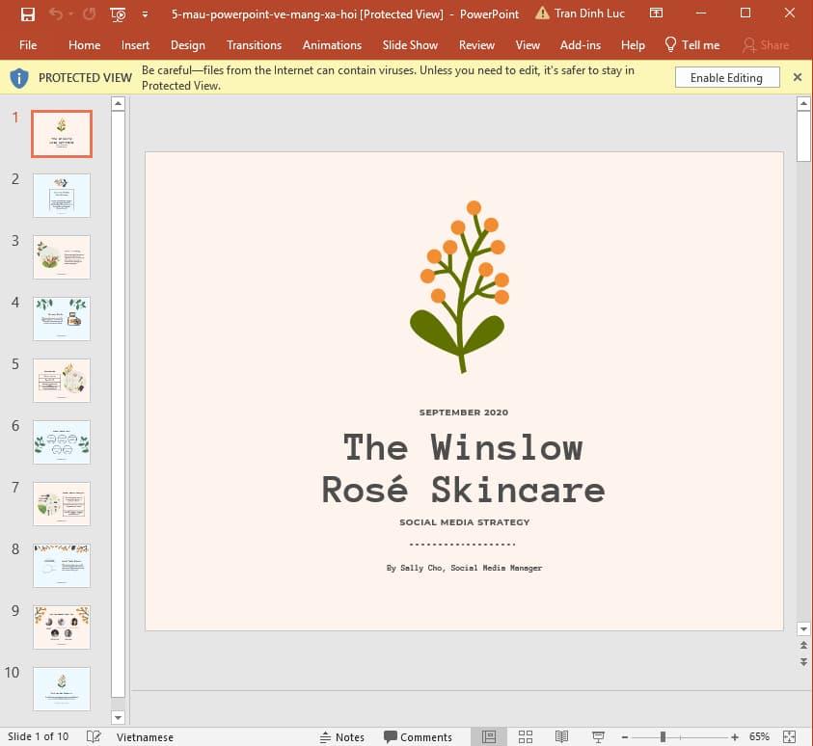Start the Slide Show from the status bar
This screenshot has width=813, height=746.
598,736
